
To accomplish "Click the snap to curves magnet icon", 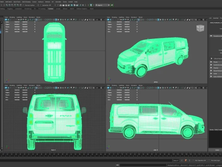I will pos(10,5).
